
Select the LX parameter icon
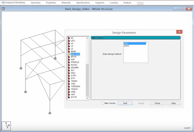69,43
